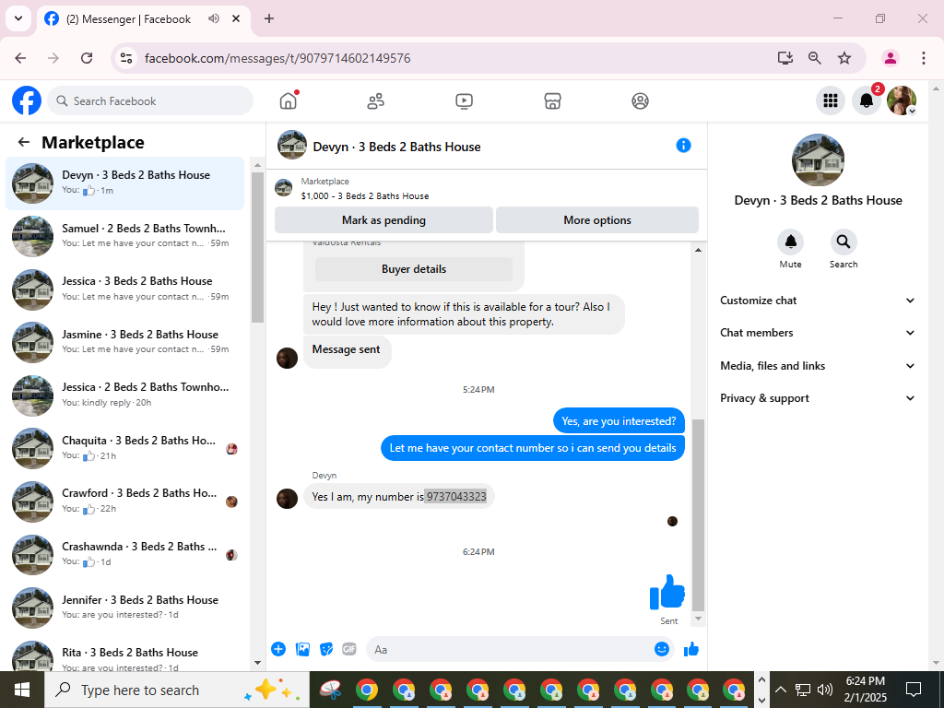944x708 pixels.
Task: Attach a file with the photo icon
Action: pos(302,649)
